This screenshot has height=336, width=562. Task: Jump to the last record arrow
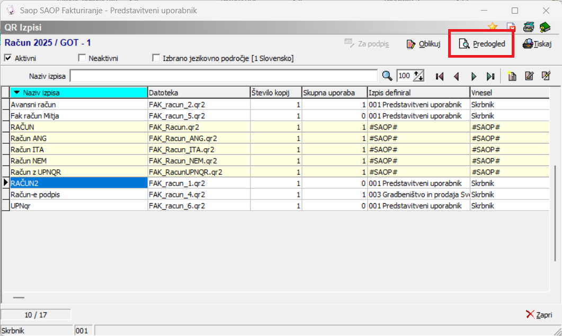tap(490, 76)
